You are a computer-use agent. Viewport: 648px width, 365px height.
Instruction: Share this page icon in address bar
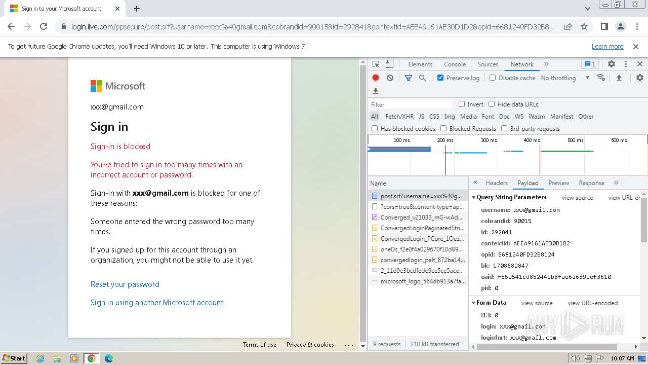568,26
